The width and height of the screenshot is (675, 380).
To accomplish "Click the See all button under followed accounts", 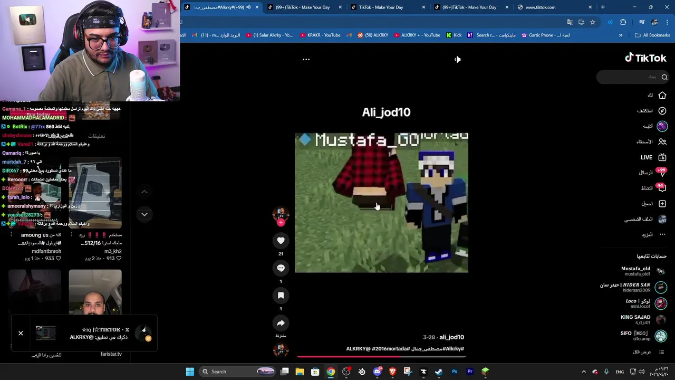I will point(648,352).
